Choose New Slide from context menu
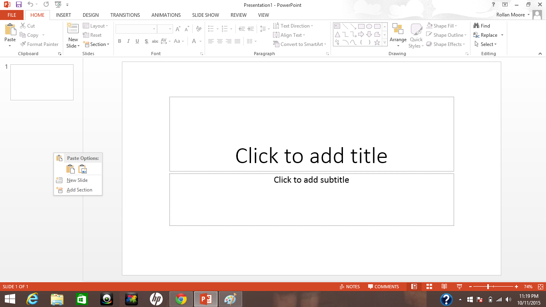The image size is (546, 307). 78,180
